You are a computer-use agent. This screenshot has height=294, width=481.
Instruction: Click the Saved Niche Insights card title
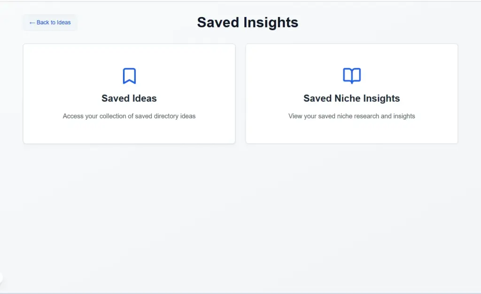pos(351,98)
